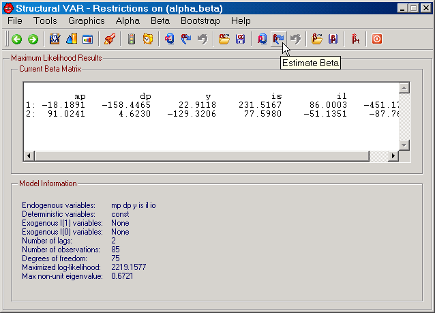The height and width of the screenshot is (313, 435).
Task: Click the beta matrix scroll up arrow
Action: (404, 88)
